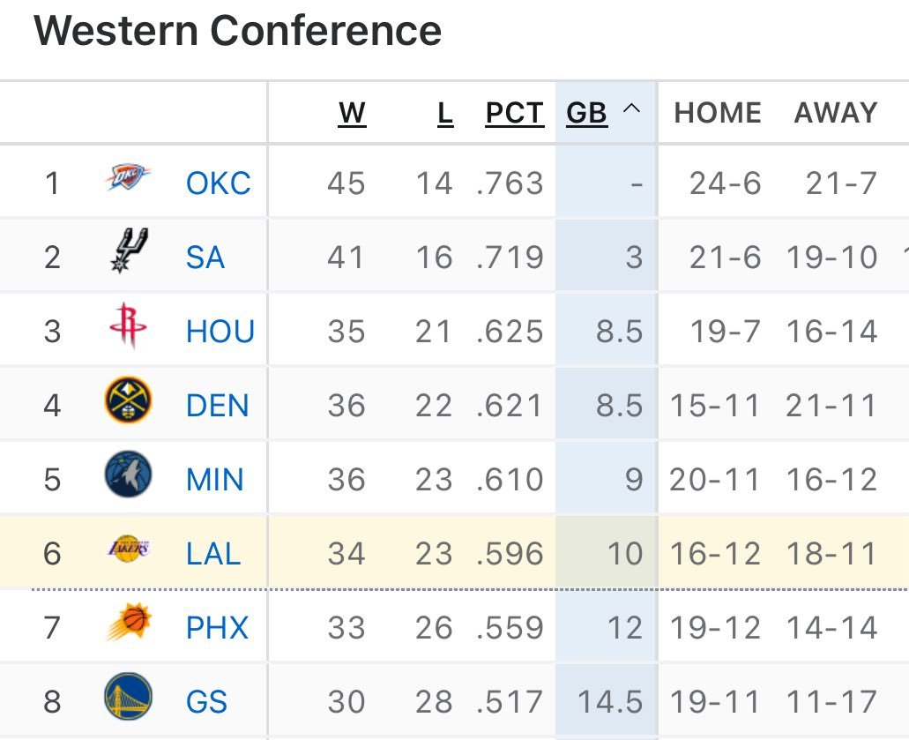Screen dimensions: 909x740
Task: Visit the PHX team page
Action: point(218,628)
